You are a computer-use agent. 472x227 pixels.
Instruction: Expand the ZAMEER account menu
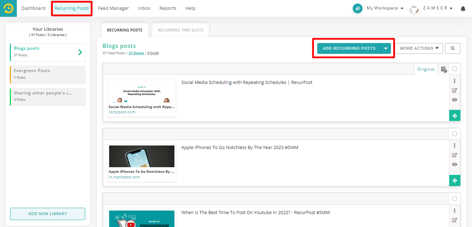coord(438,8)
